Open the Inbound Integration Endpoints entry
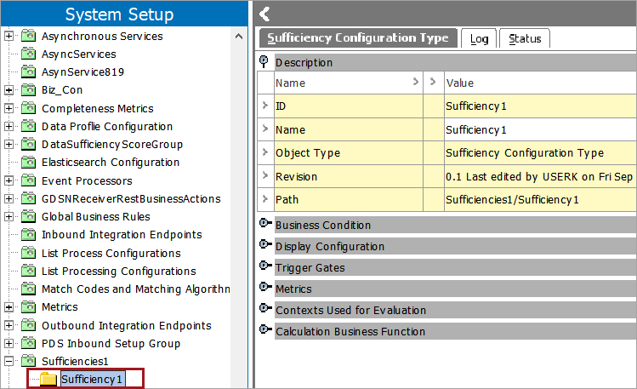The height and width of the screenshot is (389, 637). [122, 235]
